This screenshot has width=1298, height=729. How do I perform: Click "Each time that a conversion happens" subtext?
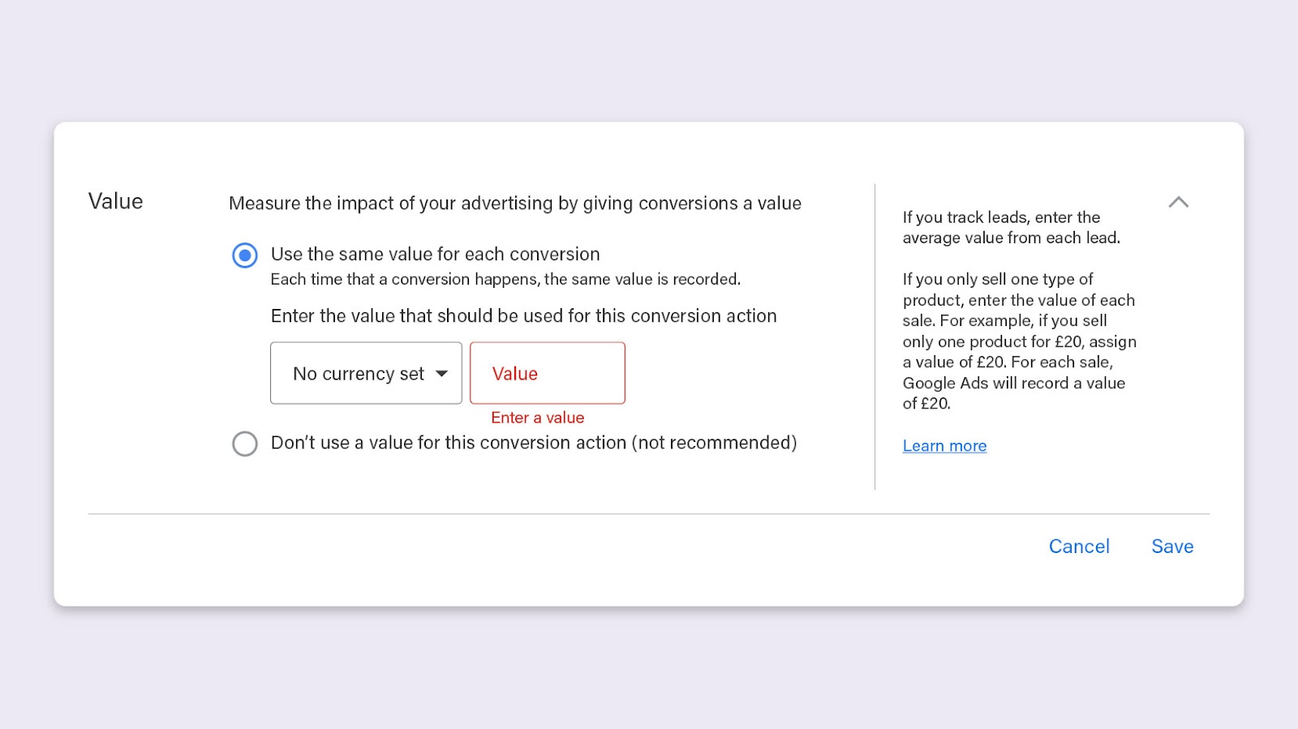click(x=505, y=280)
